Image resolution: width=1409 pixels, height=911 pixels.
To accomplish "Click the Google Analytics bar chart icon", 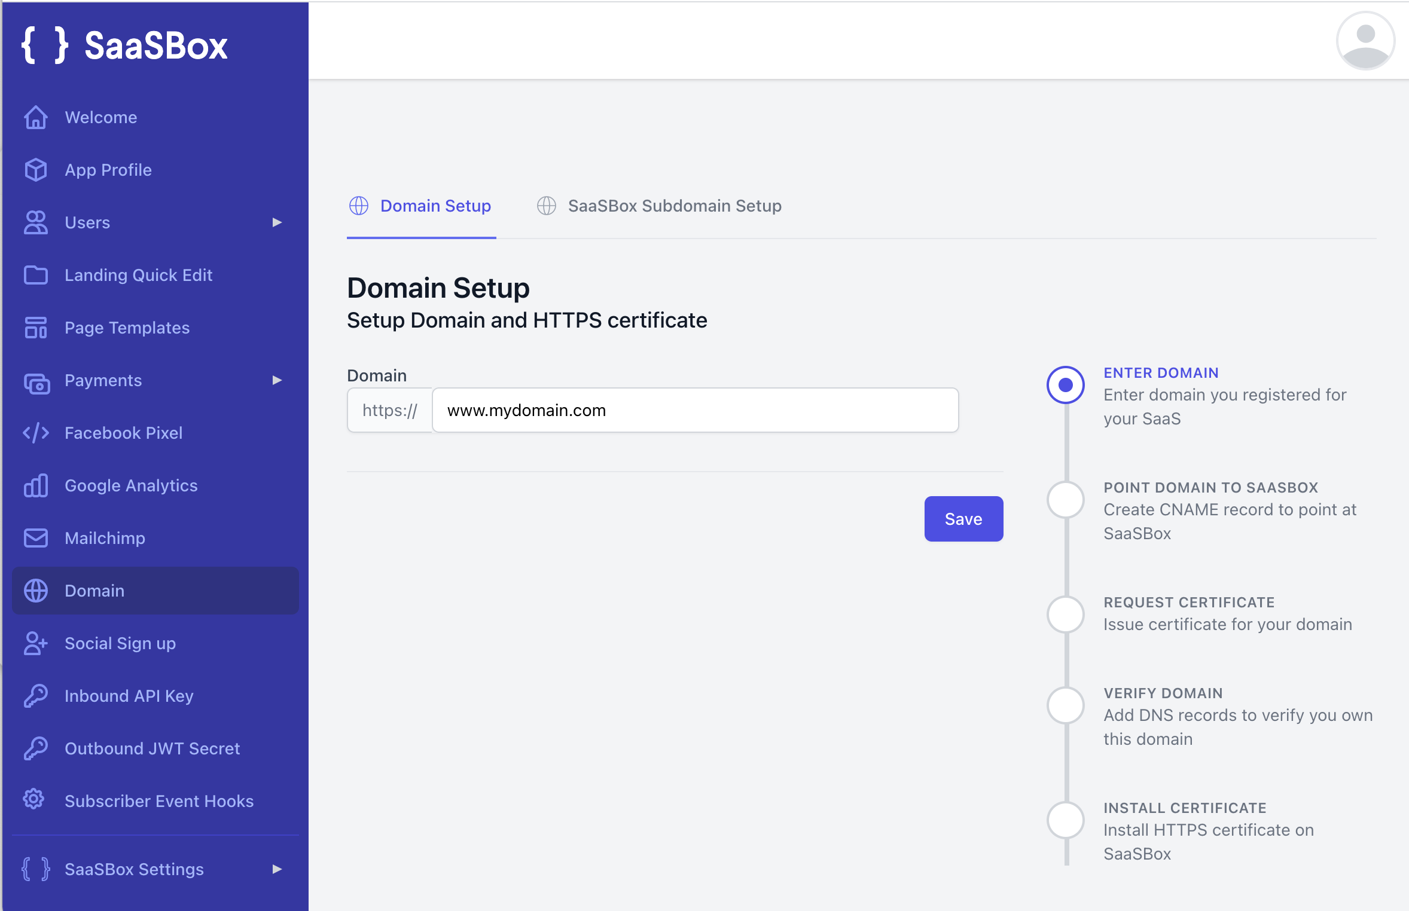I will (36, 485).
